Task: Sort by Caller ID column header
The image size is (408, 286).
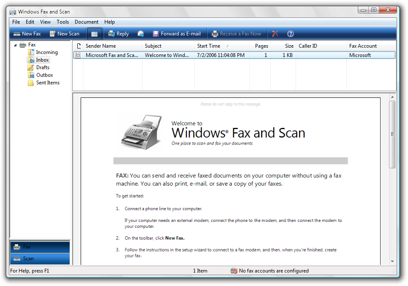Action: click(x=321, y=46)
